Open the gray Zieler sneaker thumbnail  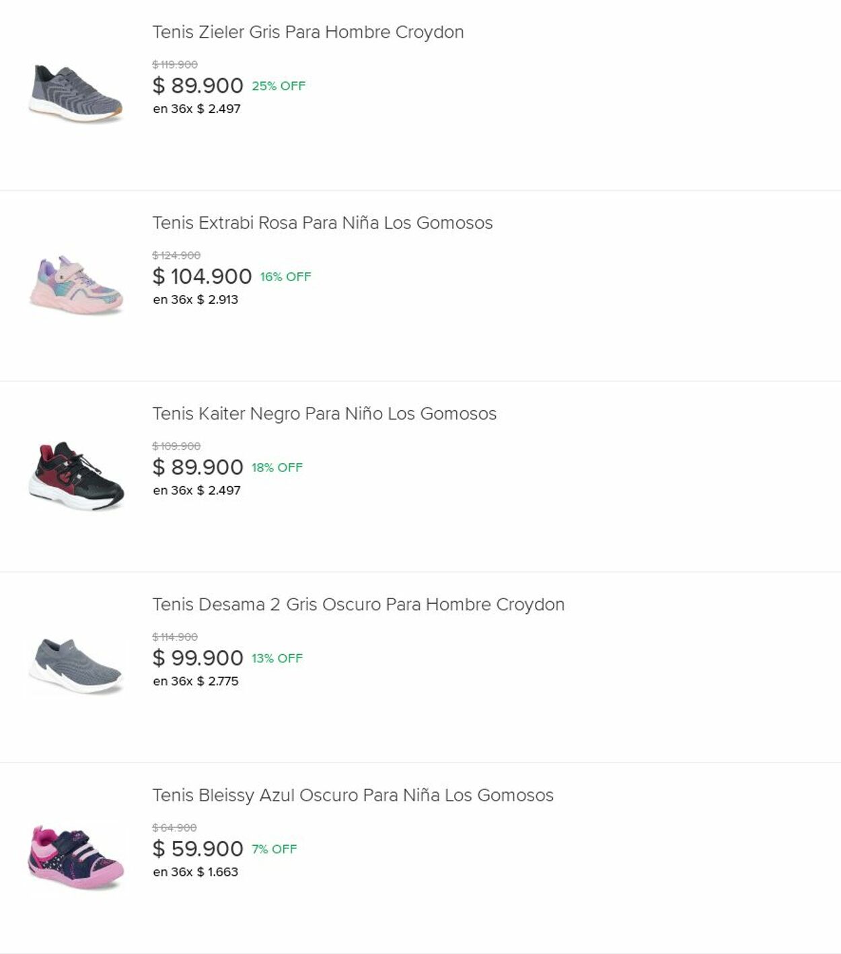coord(76,94)
